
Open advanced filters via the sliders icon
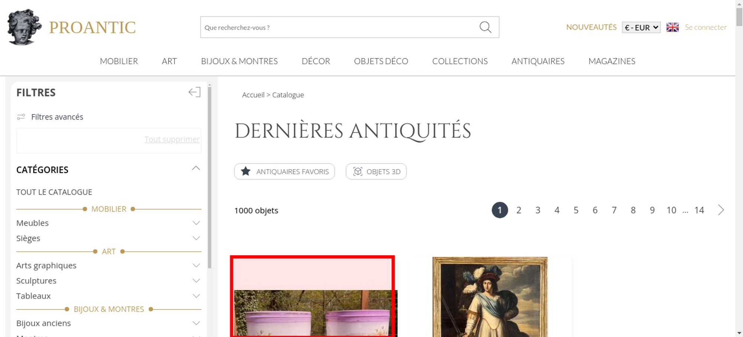click(21, 117)
